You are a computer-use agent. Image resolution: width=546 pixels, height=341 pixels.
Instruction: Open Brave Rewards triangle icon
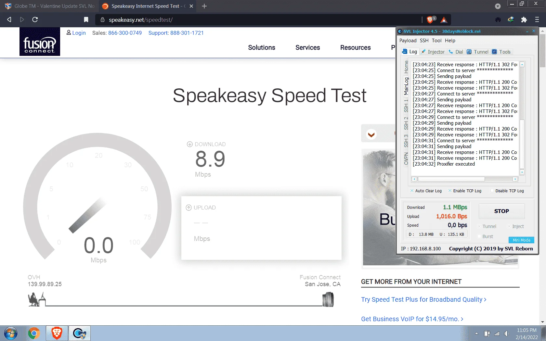point(444,20)
